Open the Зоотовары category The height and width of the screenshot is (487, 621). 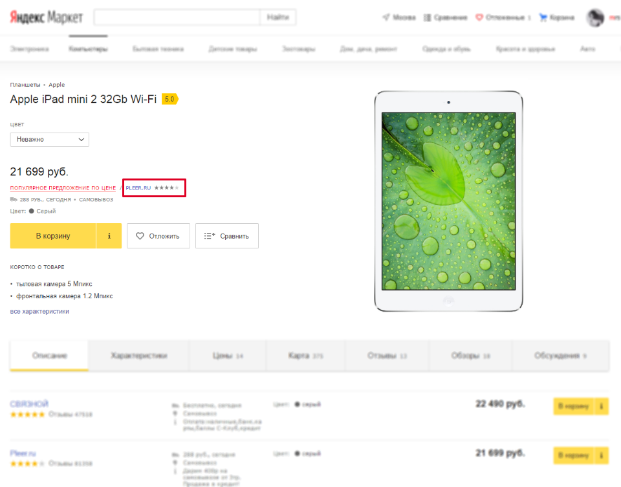299,49
